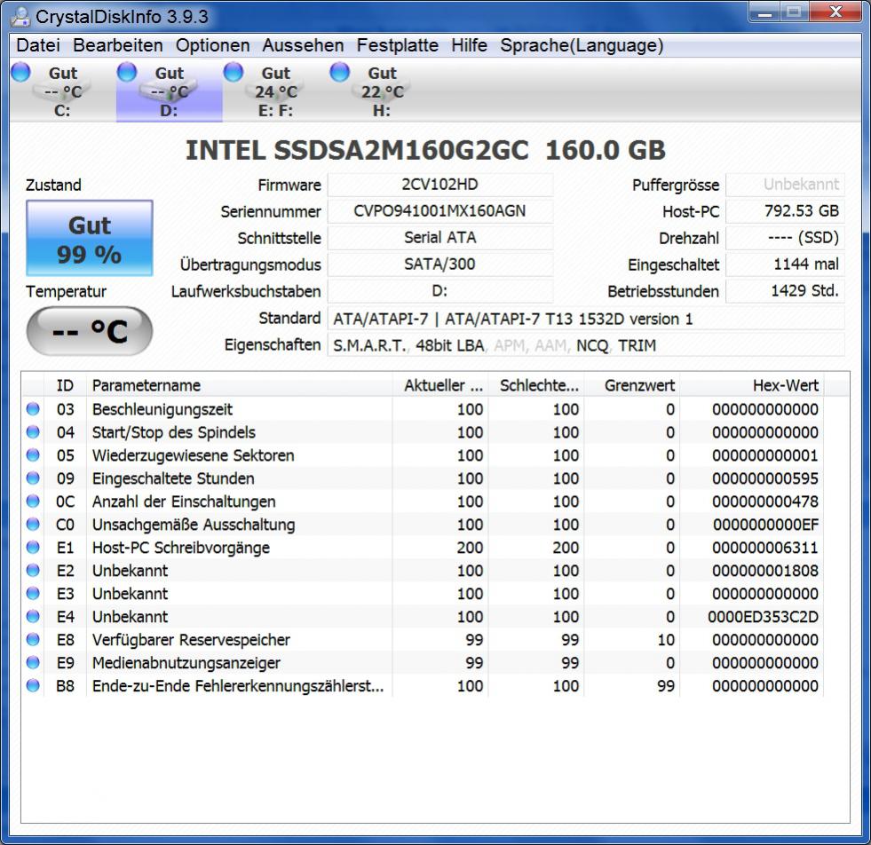Click the Eigenschaften field with S.M.A.R.T.
The height and width of the screenshot is (845, 871).
[x=586, y=345]
